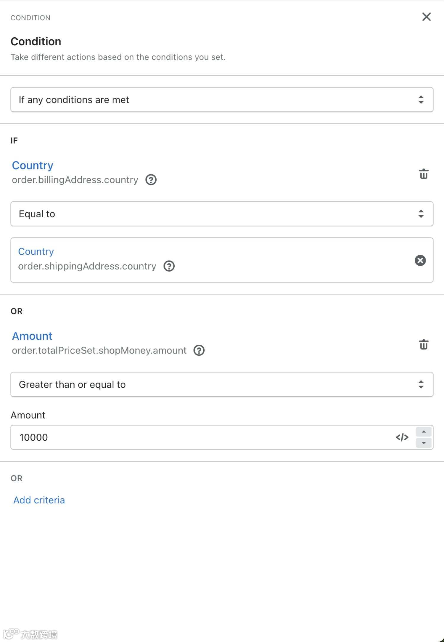
Task: Click the shipping address Country value box
Action: click(266, 260)
